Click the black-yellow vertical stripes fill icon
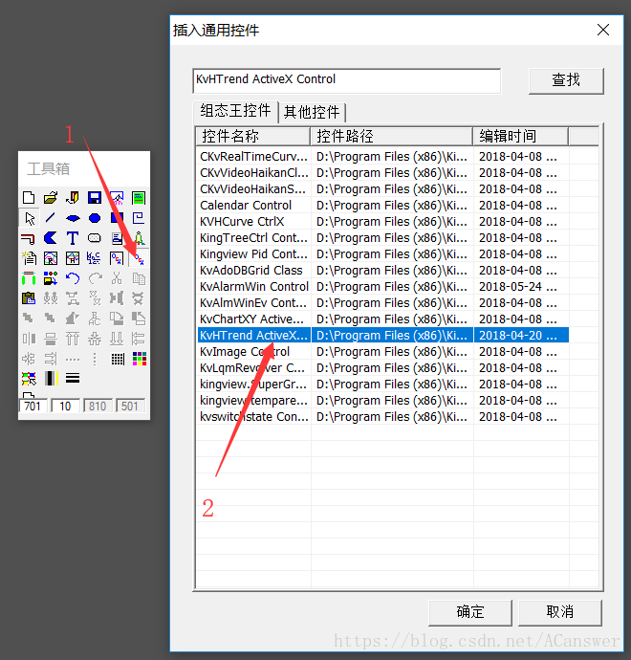This screenshot has height=660, width=631. click(52, 379)
